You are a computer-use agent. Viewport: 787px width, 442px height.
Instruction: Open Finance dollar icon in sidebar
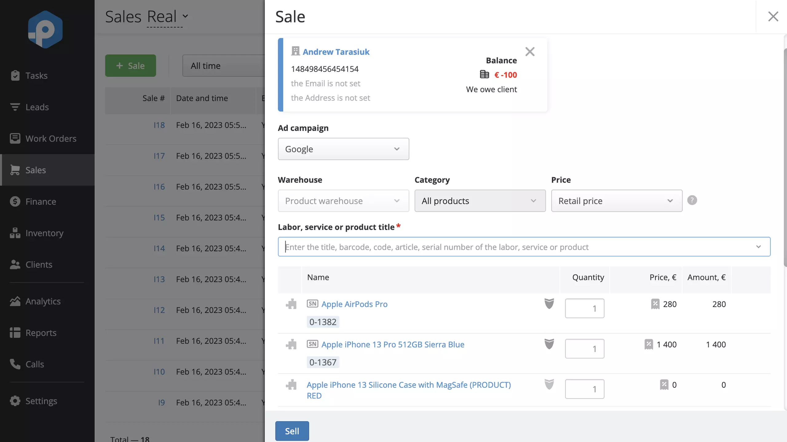(15, 201)
